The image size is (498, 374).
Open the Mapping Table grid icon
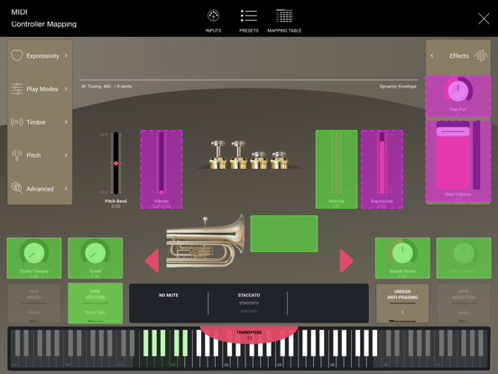(284, 15)
